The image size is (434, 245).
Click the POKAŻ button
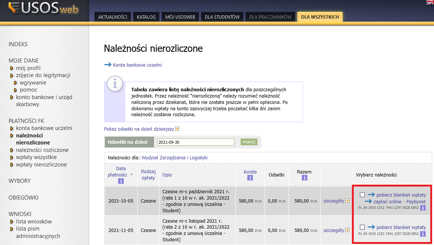pyautogui.click(x=249, y=142)
